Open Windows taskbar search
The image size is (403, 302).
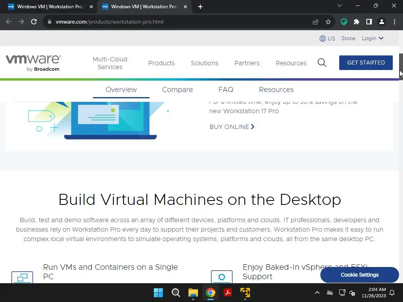(176, 293)
